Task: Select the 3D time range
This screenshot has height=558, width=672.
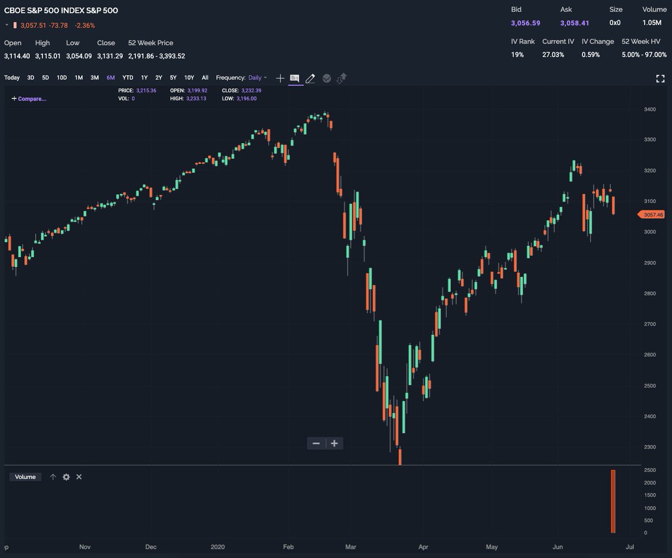Action: click(x=31, y=78)
